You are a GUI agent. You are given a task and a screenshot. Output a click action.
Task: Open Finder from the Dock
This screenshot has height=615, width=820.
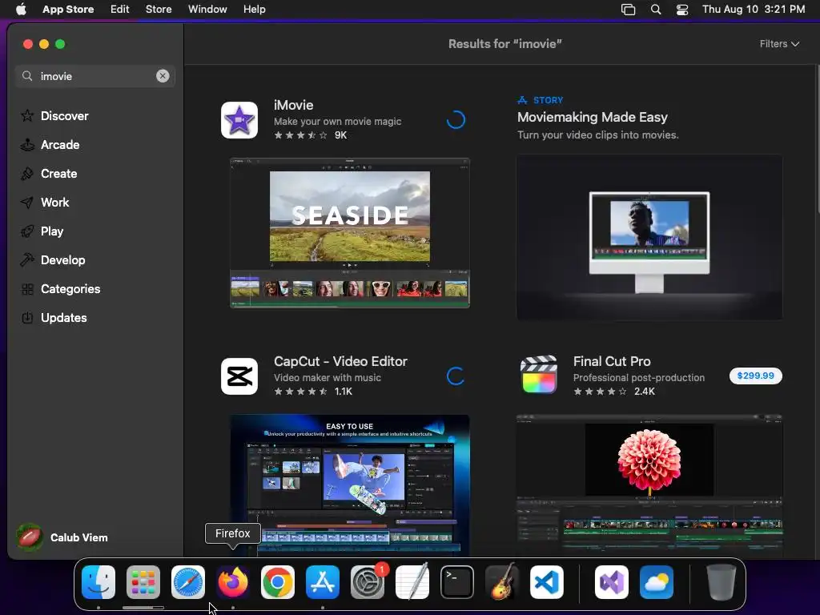pos(98,582)
